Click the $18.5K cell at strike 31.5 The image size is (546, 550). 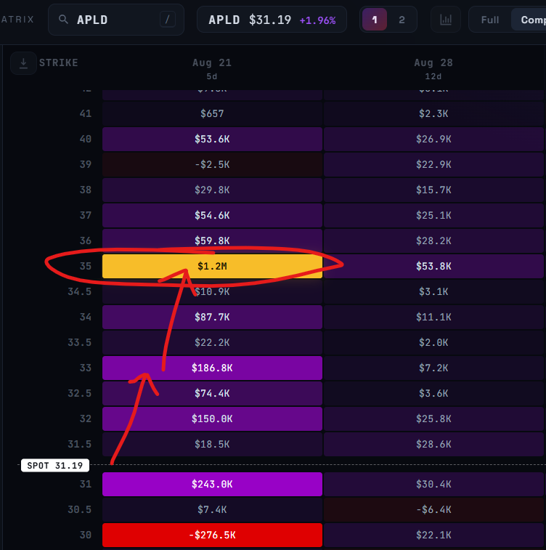[x=212, y=444]
